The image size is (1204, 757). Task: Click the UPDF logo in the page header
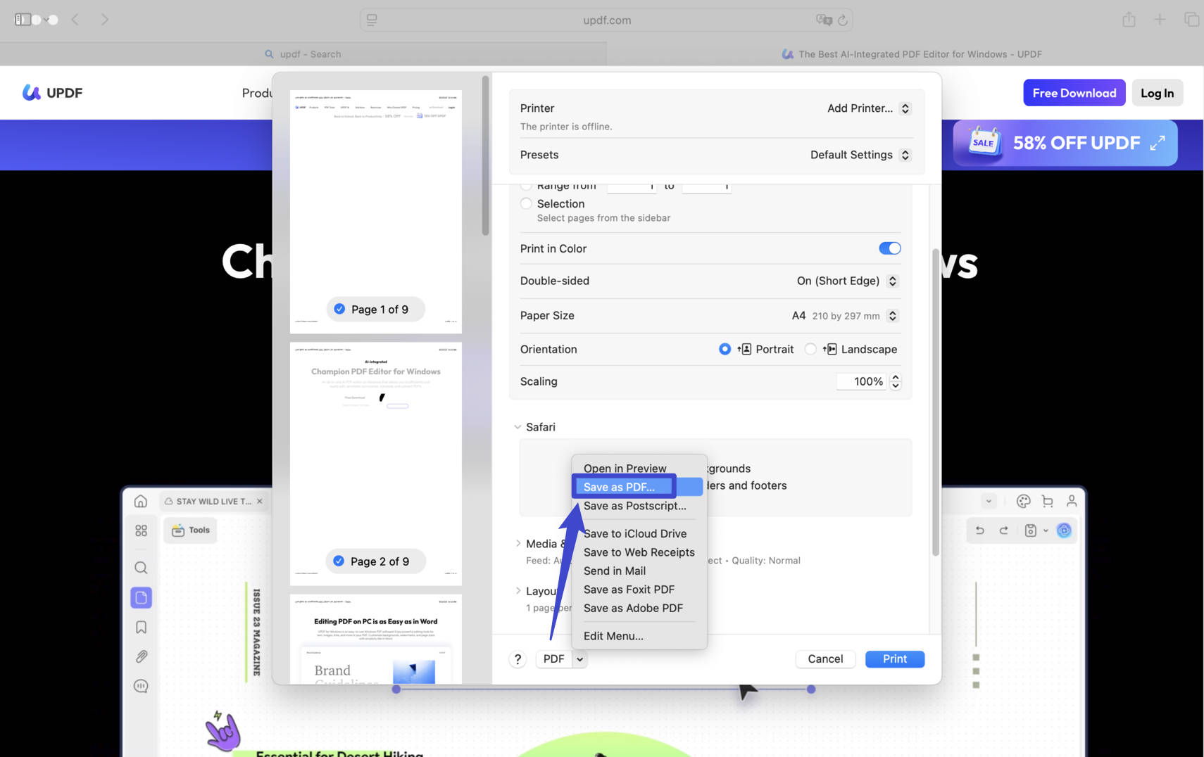pos(53,93)
